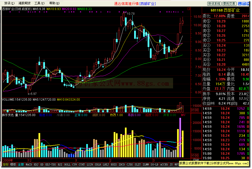This screenshot has height=169, width=252.
Task: Switch to the BOLL indicator tab
Action: coord(67,165)
